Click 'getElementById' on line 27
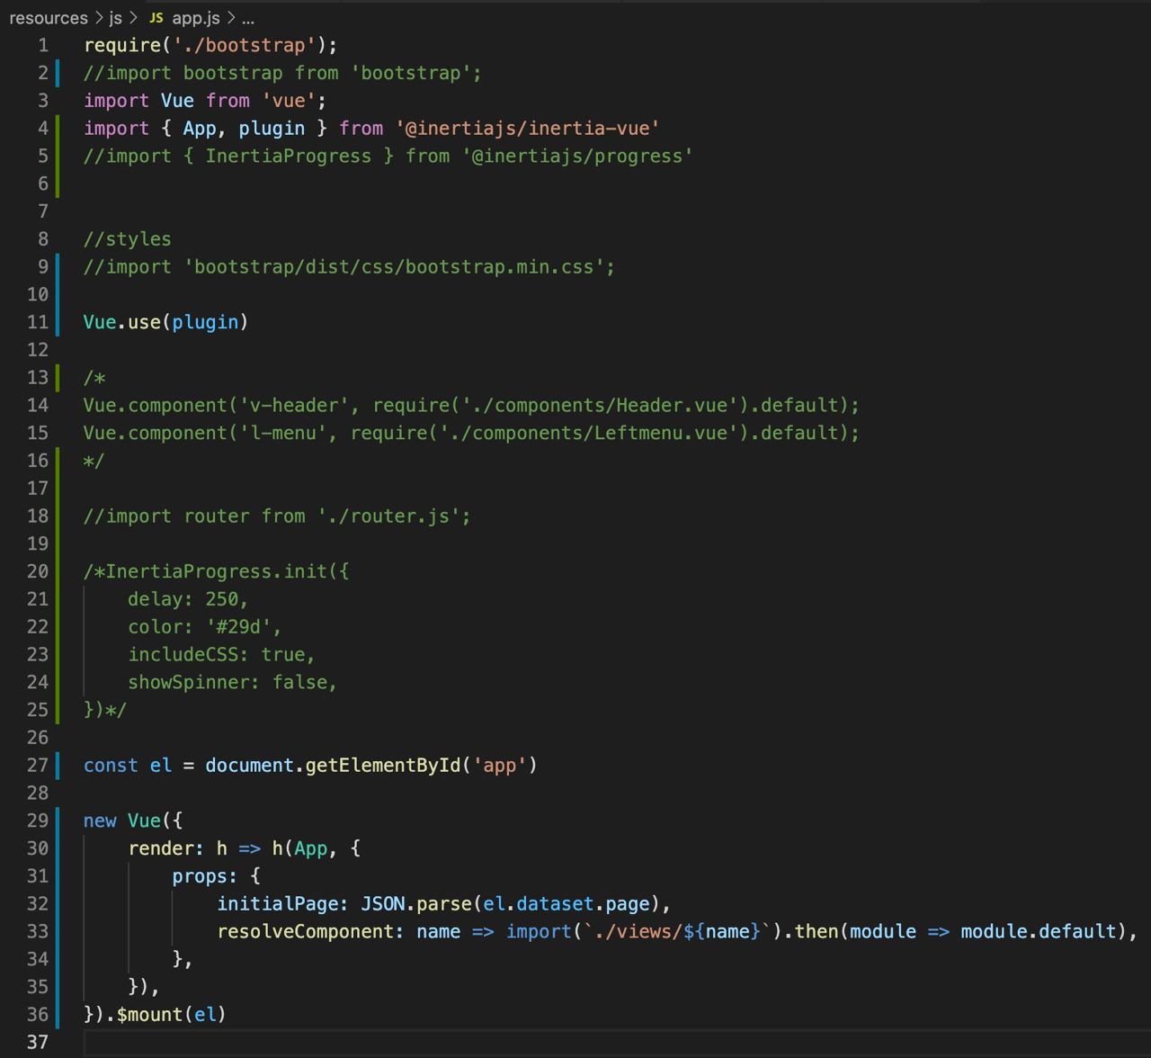Image resolution: width=1151 pixels, height=1058 pixels. click(382, 766)
